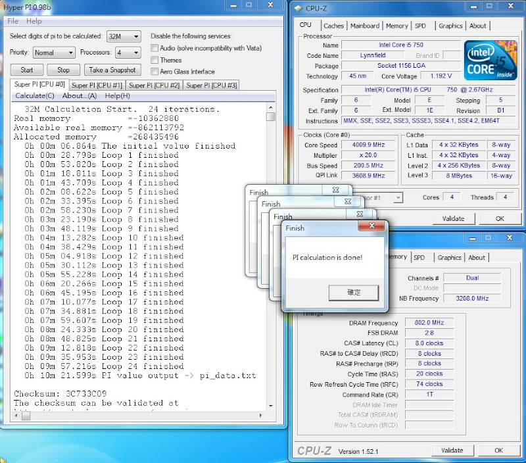Open the Help menu in Hyper PI
Screen dimensions: 526x463
[x=34, y=21]
